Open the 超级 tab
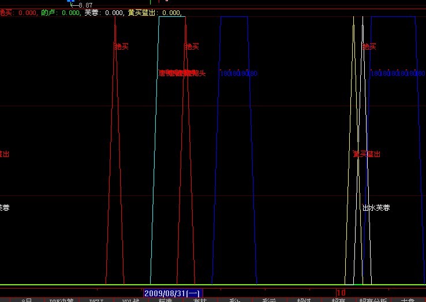This screenshot has height=302, width=426. 304,300
